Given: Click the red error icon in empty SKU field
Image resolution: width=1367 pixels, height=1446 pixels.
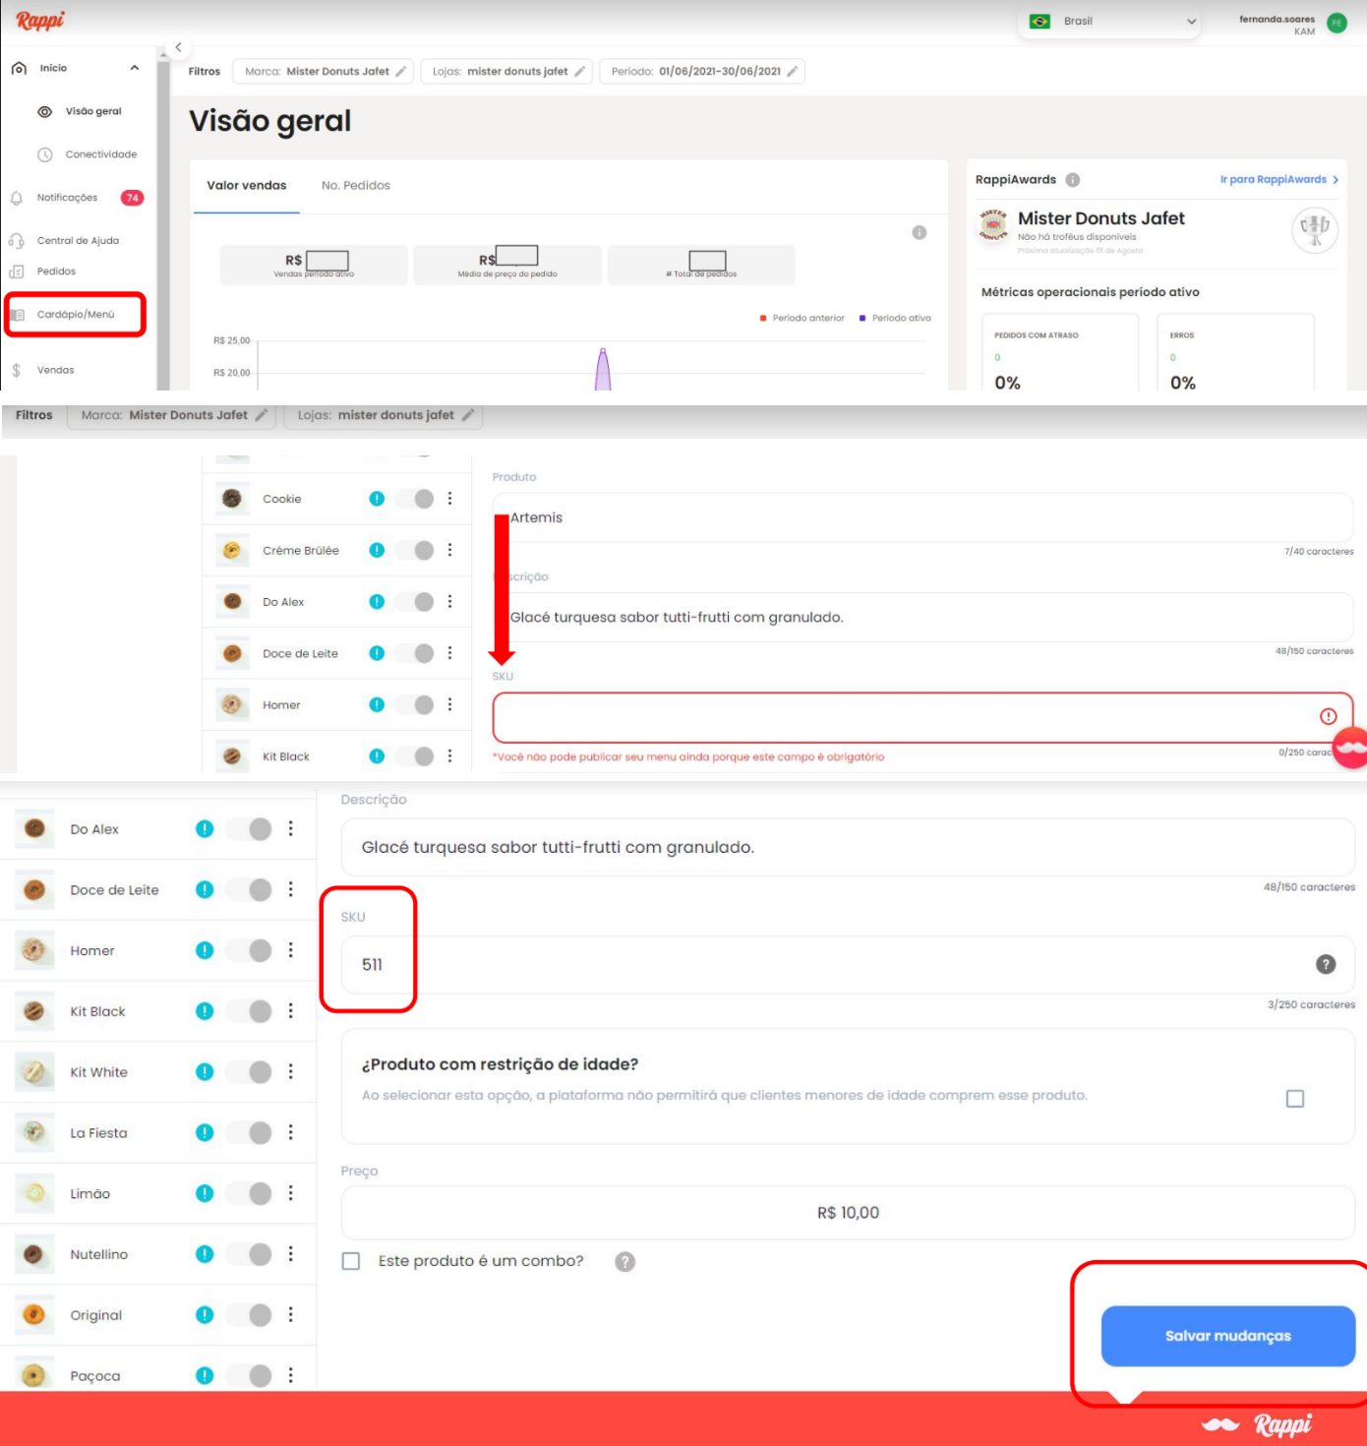Looking at the screenshot, I should [x=1329, y=717].
